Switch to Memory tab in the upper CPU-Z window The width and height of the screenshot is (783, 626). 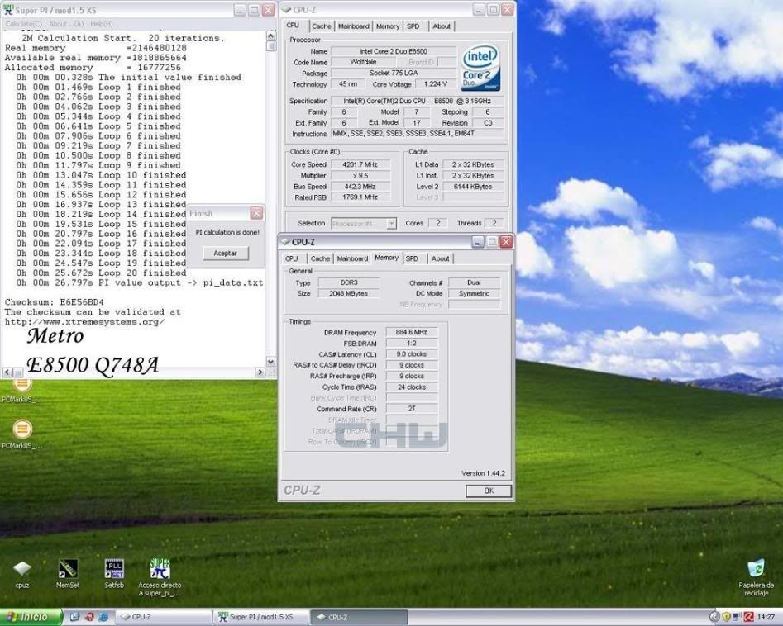pyautogui.click(x=388, y=26)
